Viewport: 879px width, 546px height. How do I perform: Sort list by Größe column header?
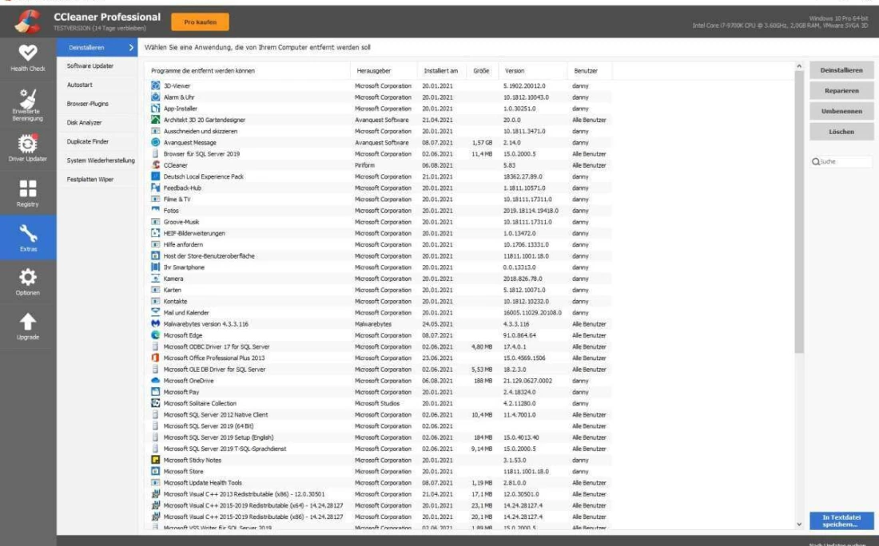[481, 71]
